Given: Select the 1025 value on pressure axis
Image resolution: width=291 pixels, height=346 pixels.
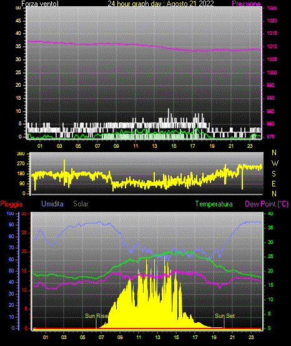Looking at the screenshot, I should 272,7.
